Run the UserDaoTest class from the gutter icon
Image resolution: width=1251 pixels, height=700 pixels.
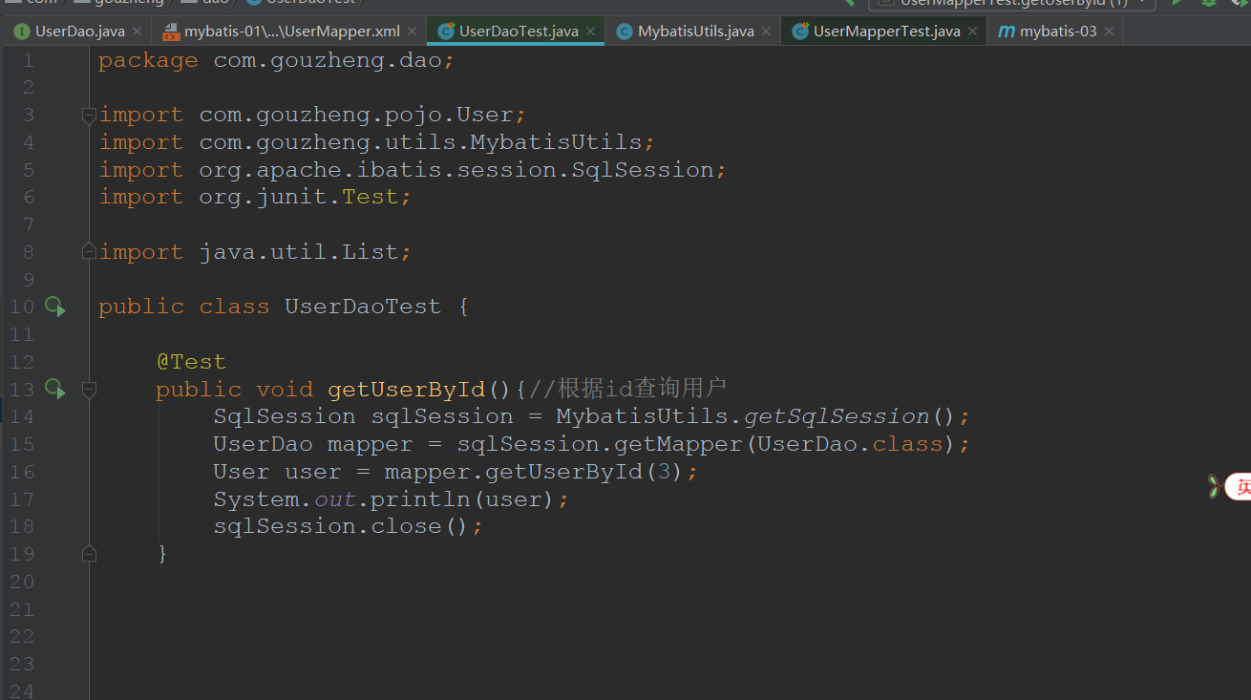tap(55, 307)
